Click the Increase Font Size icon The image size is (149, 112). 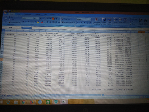40,18
